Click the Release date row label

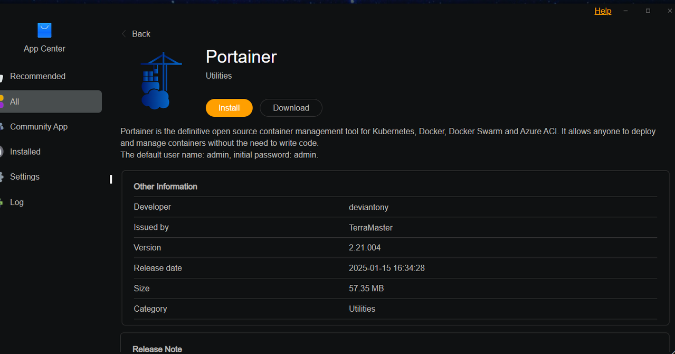(x=158, y=268)
